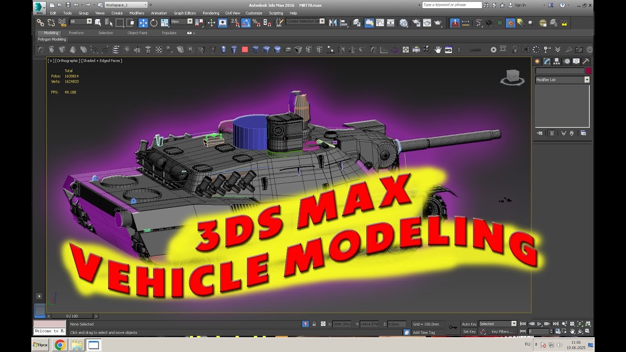The image size is (626, 352).
Task: Open the key mode Selected dropdown
Action: click(x=497, y=324)
